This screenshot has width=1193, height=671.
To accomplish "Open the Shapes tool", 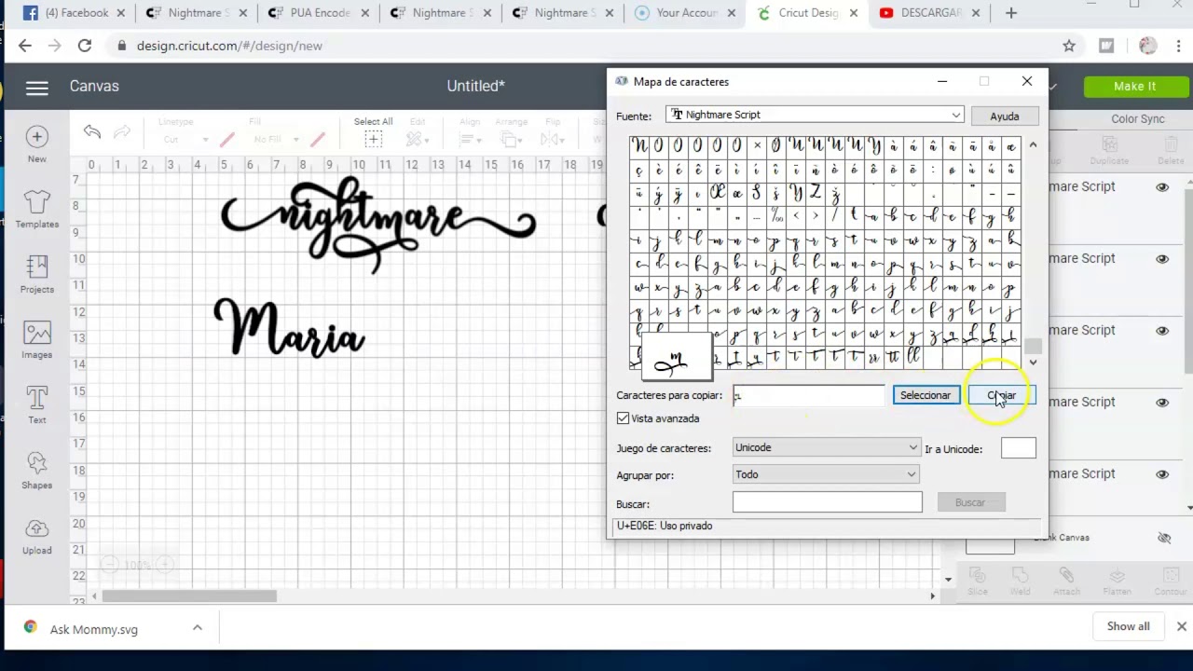I will 36,462.
